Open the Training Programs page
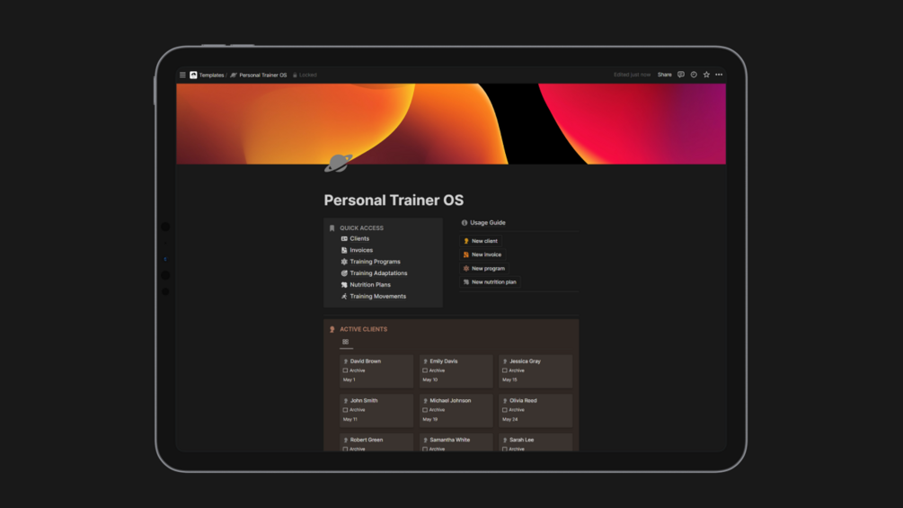This screenshot has height=508, width=903. 375,262
